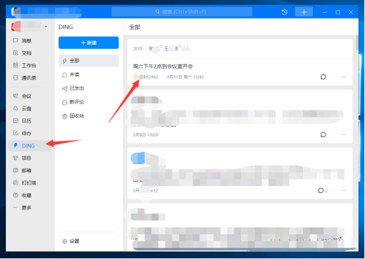
Task: Open the more options dots on the 3月8日 card
Action: (343, 134)
